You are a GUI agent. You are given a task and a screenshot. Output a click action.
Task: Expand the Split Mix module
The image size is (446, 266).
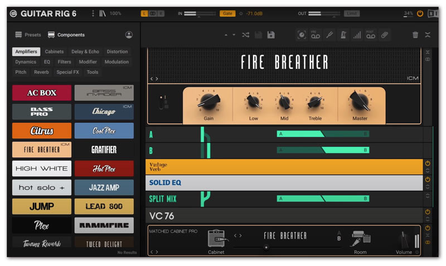pos(428,196)
